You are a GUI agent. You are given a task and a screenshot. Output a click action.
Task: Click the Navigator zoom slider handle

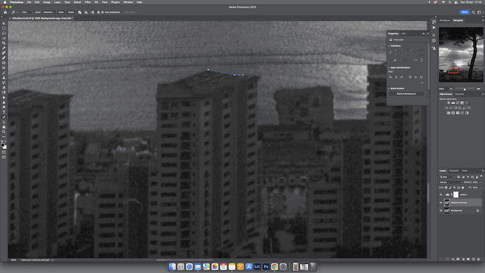[464, 89]
